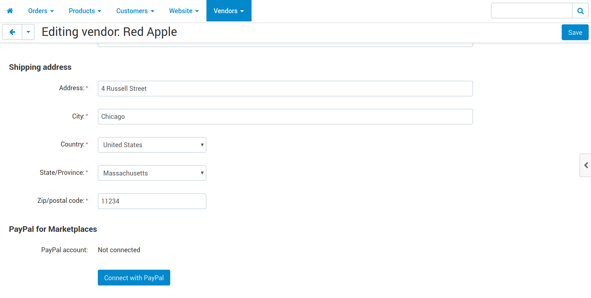Open the Country dropdown
Viewport: 591px width, 298px height.
pos(152,145)
